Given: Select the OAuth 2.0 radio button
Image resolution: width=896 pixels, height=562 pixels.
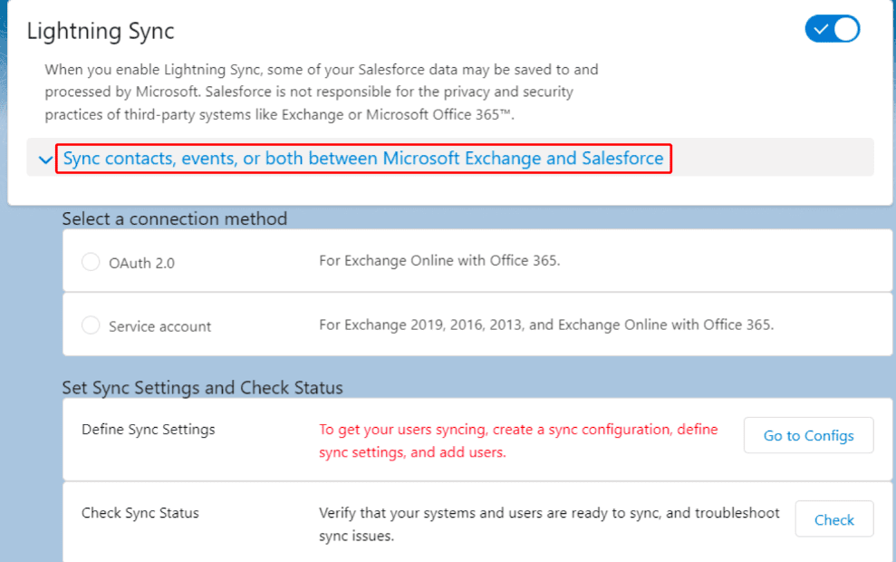Looking at the screenshot, I should click(x=91, y=262).
